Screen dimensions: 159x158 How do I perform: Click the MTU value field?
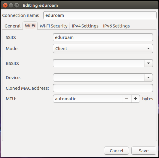point(88,99)
